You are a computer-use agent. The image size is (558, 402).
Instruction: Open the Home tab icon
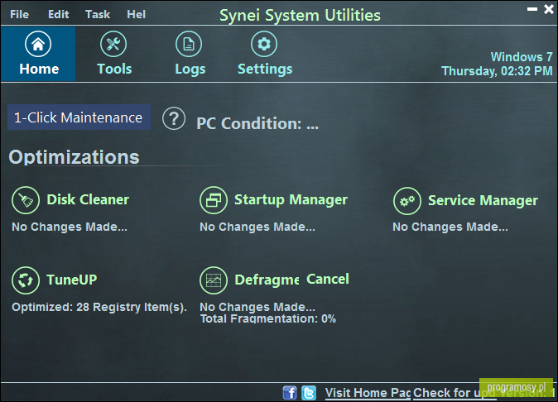click(x=38, y=44)
